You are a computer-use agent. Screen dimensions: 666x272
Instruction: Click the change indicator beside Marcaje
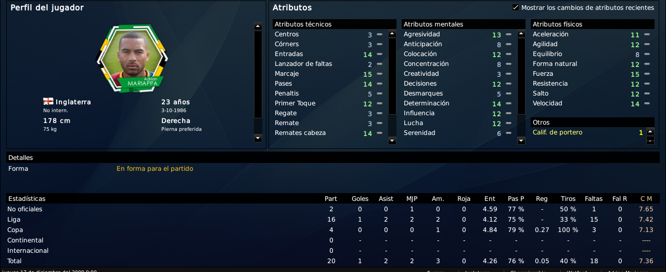point(379,74)
